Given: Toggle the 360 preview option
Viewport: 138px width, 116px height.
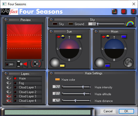Looking at the screenshot, I should tap(10, 65).
